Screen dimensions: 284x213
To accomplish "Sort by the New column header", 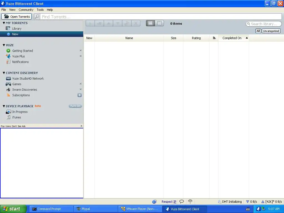I will pos(89,38).
